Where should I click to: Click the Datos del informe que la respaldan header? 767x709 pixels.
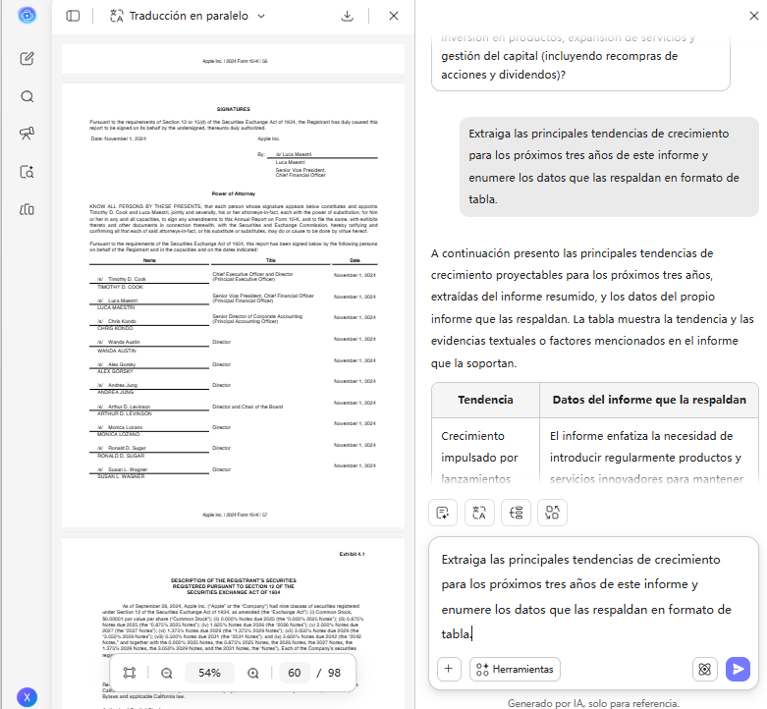click(x=649, y=400)
